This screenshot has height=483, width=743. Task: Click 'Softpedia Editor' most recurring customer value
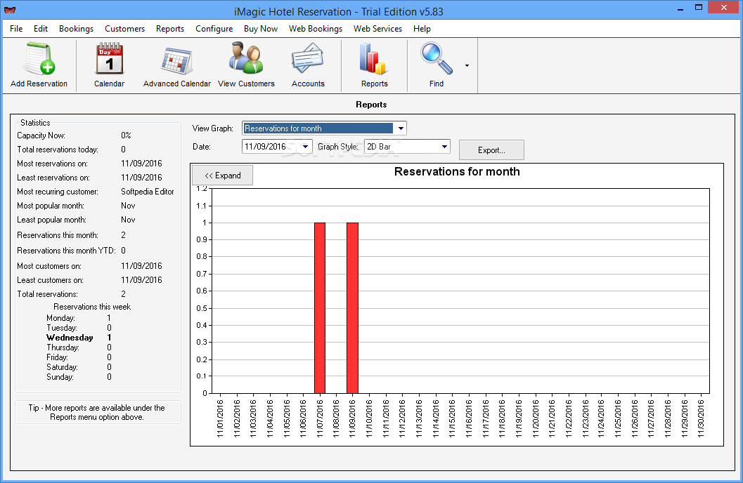(148, 192)
